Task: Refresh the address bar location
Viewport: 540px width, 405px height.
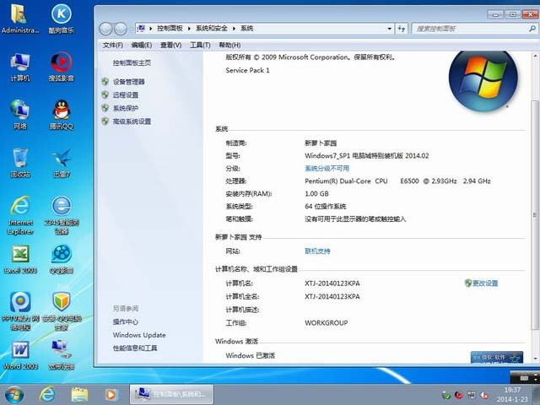Action: [x=402, y=29]
